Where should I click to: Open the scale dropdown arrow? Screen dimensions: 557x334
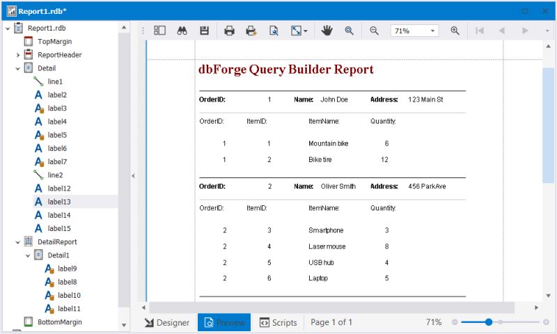(x=306, y=31)
